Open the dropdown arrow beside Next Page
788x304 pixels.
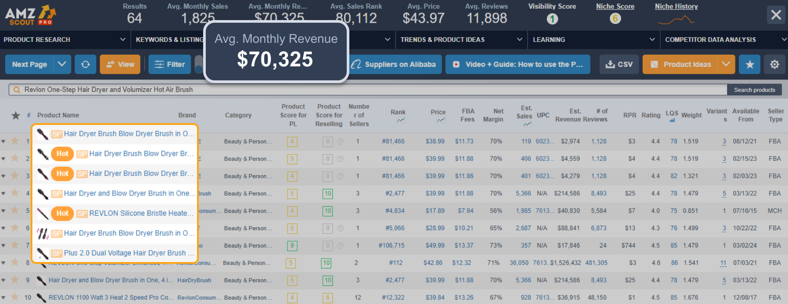tap(62, 64)
